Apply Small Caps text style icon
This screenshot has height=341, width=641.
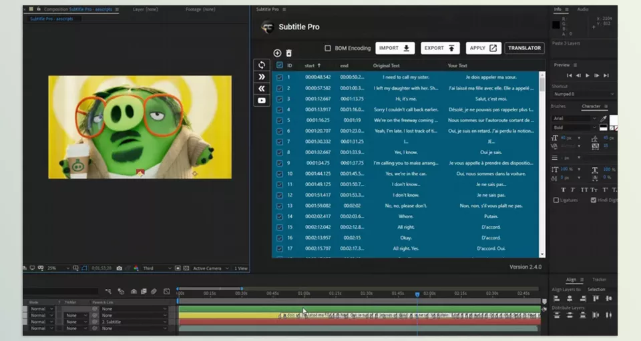pyautogui.click(x=594, y=190)
